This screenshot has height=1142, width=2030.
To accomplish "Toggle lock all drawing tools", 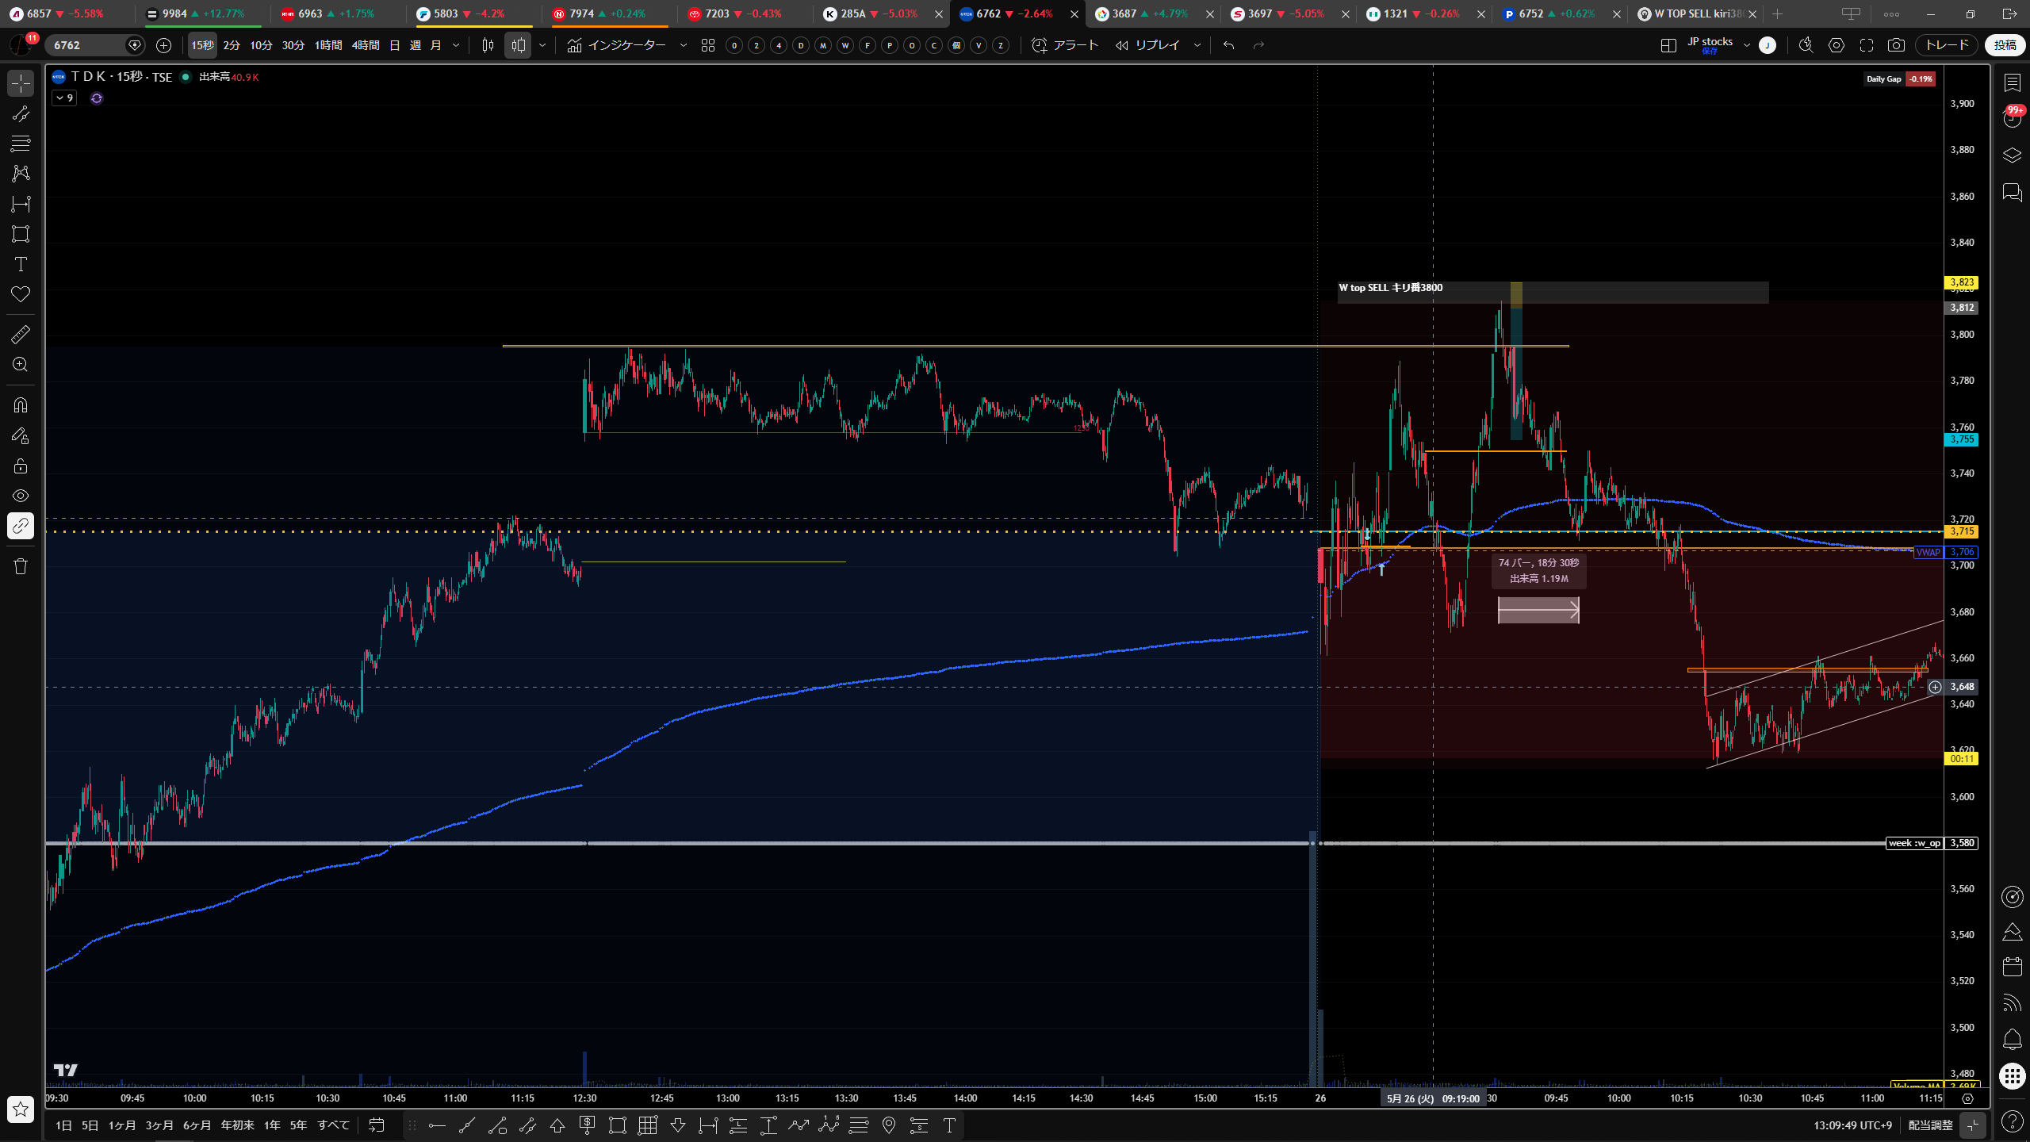I will click(x=21, y=466).
